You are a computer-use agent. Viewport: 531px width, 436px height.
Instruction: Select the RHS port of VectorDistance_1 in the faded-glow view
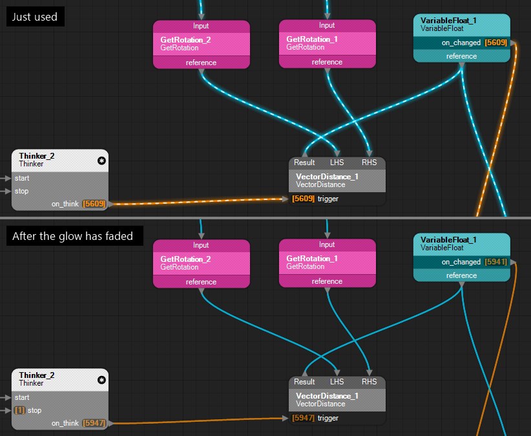coord(369,382)
